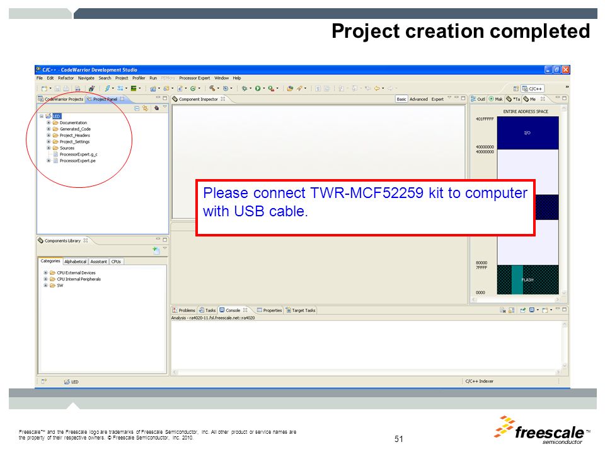Switch to the CodeWarrior Projects tab
The image size is (605, 454).
pos(60,99)
